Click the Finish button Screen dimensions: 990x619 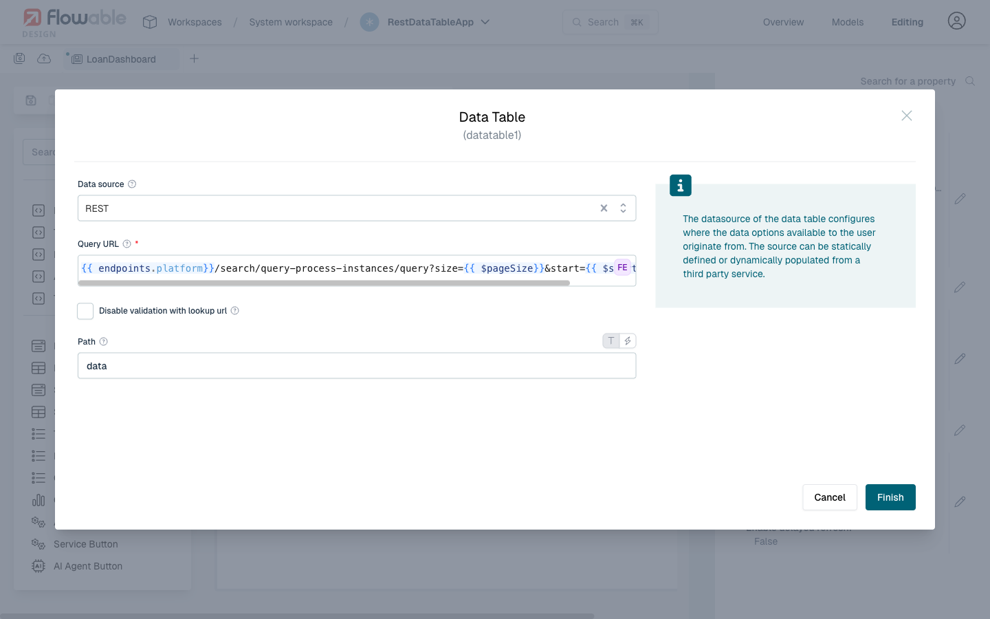pos(890,497)
